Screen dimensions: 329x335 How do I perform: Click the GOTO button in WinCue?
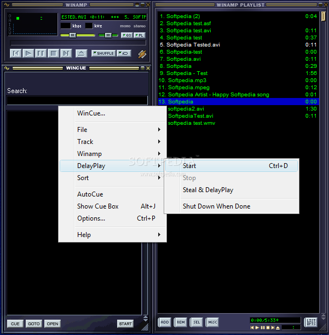tap(34, 324)
